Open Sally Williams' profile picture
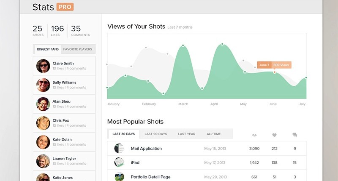The image size is (338, 181). coord(43,85)
